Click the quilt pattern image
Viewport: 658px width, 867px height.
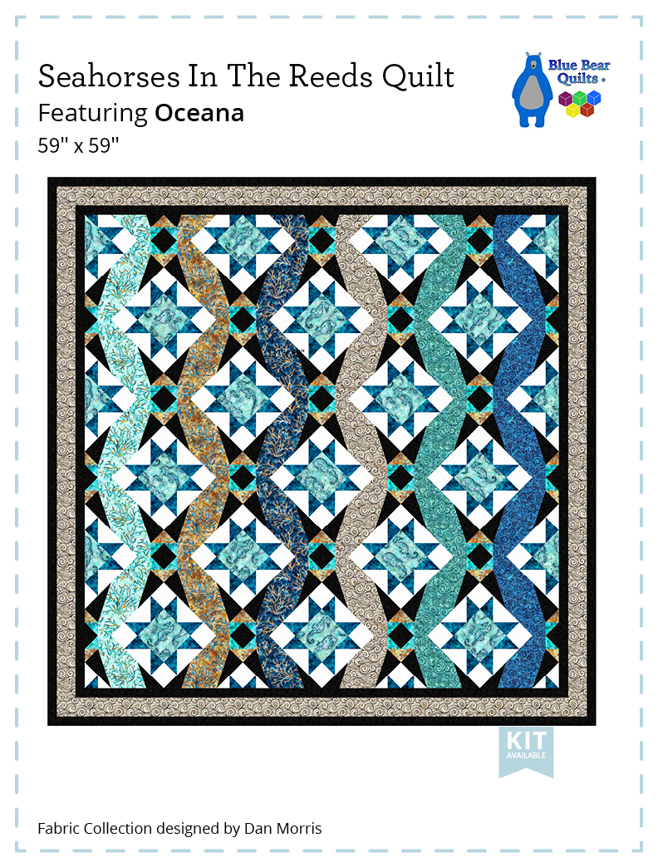(x=322, y=451)
